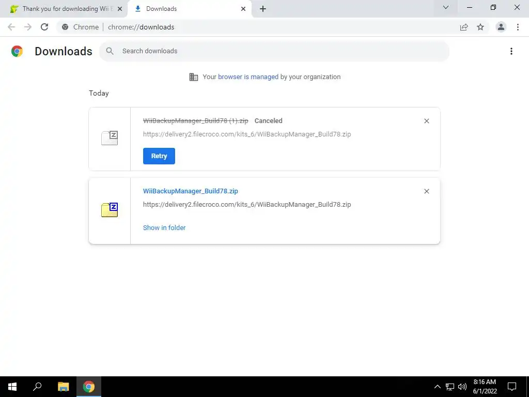Click the struck-through WiiBackupManager_Build78 (1).zip name
529x397 pixels.
196,121
